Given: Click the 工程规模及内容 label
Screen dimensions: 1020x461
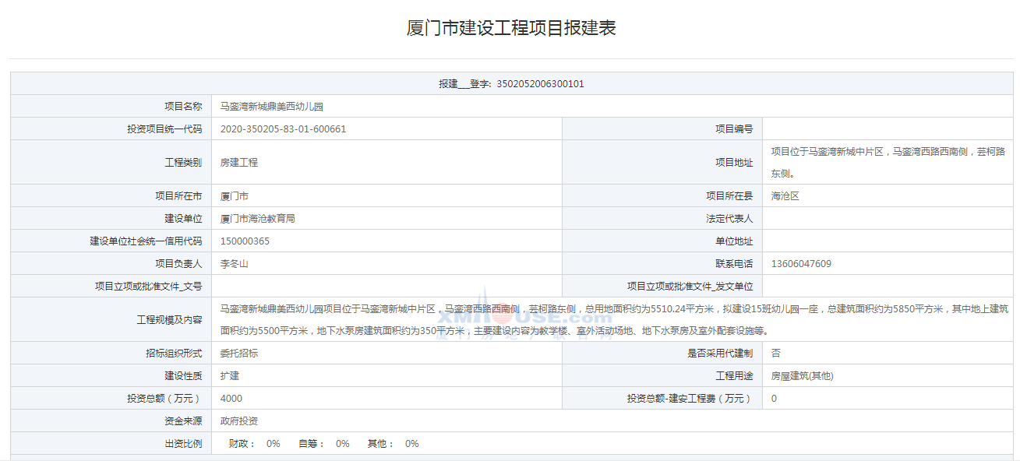Looking at the screenshot, I should [169, 320].
